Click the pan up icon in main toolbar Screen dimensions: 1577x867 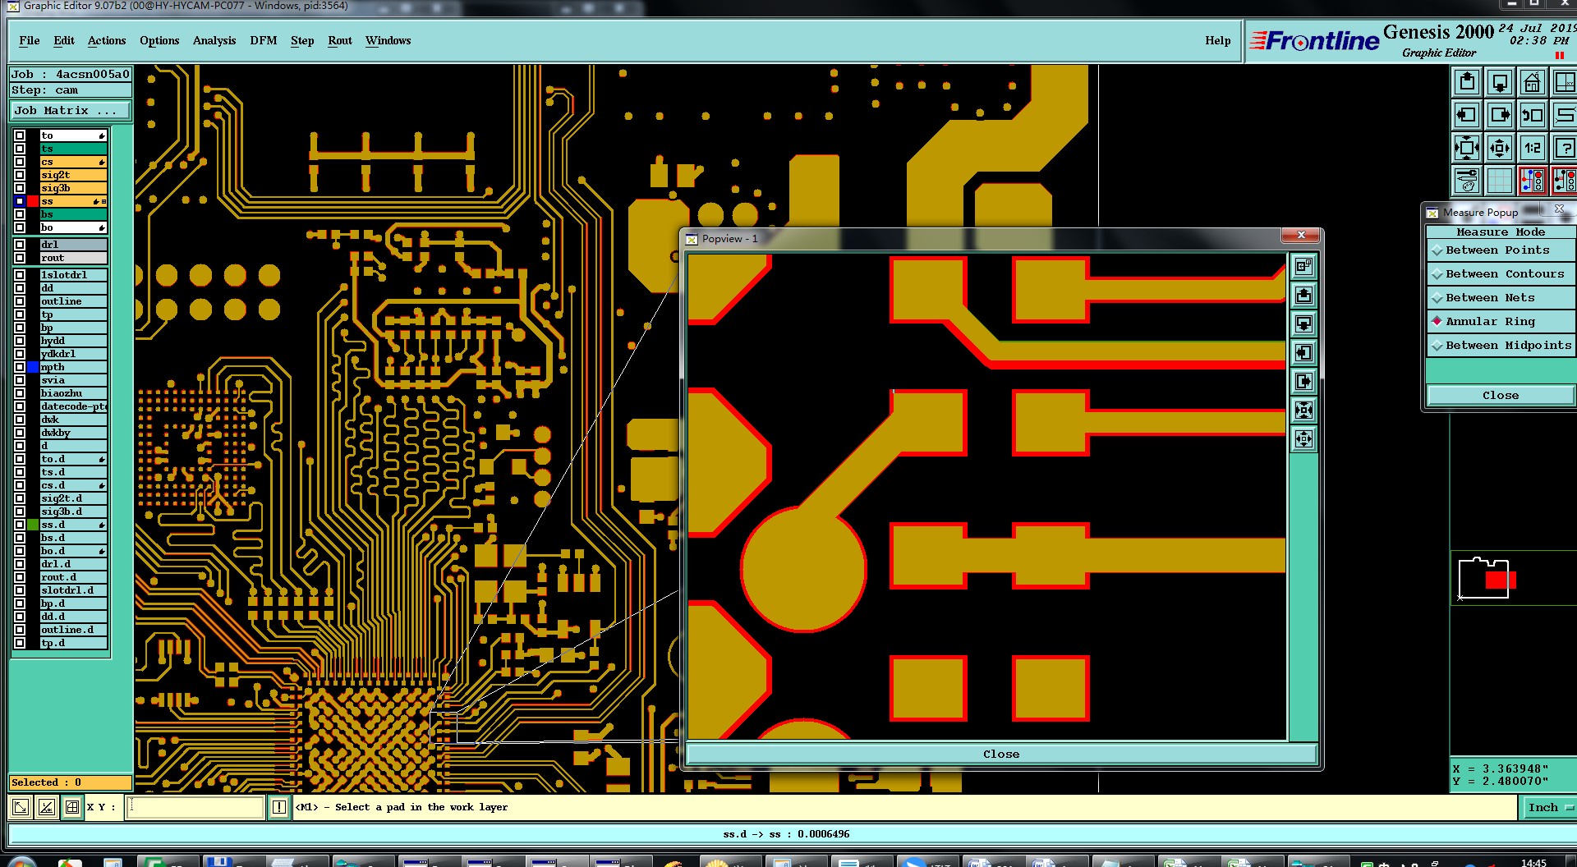pos(1467,82)
